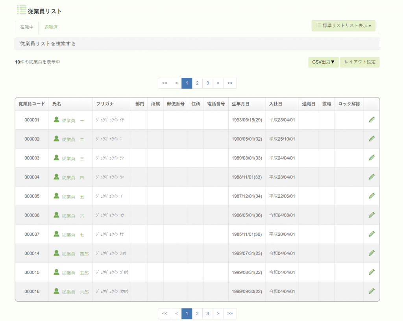Jump to last page with bottom >> button
The height and width of the screenshot is (321, 403).
point(230,314)
